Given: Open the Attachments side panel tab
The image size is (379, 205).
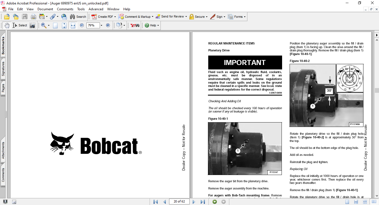Looking at the screenshot, I should (3, 150).
